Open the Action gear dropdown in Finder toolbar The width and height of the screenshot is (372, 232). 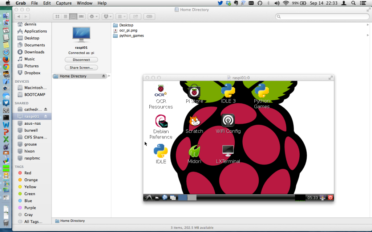tap(93, 17)
